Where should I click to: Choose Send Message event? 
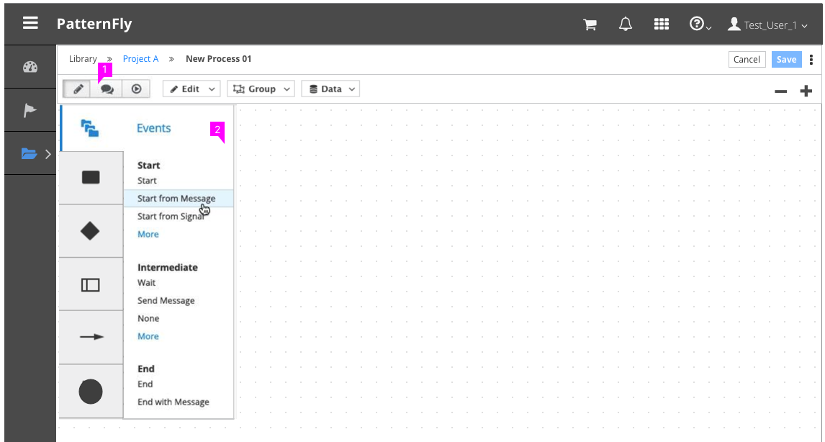(x=166, y=300)
